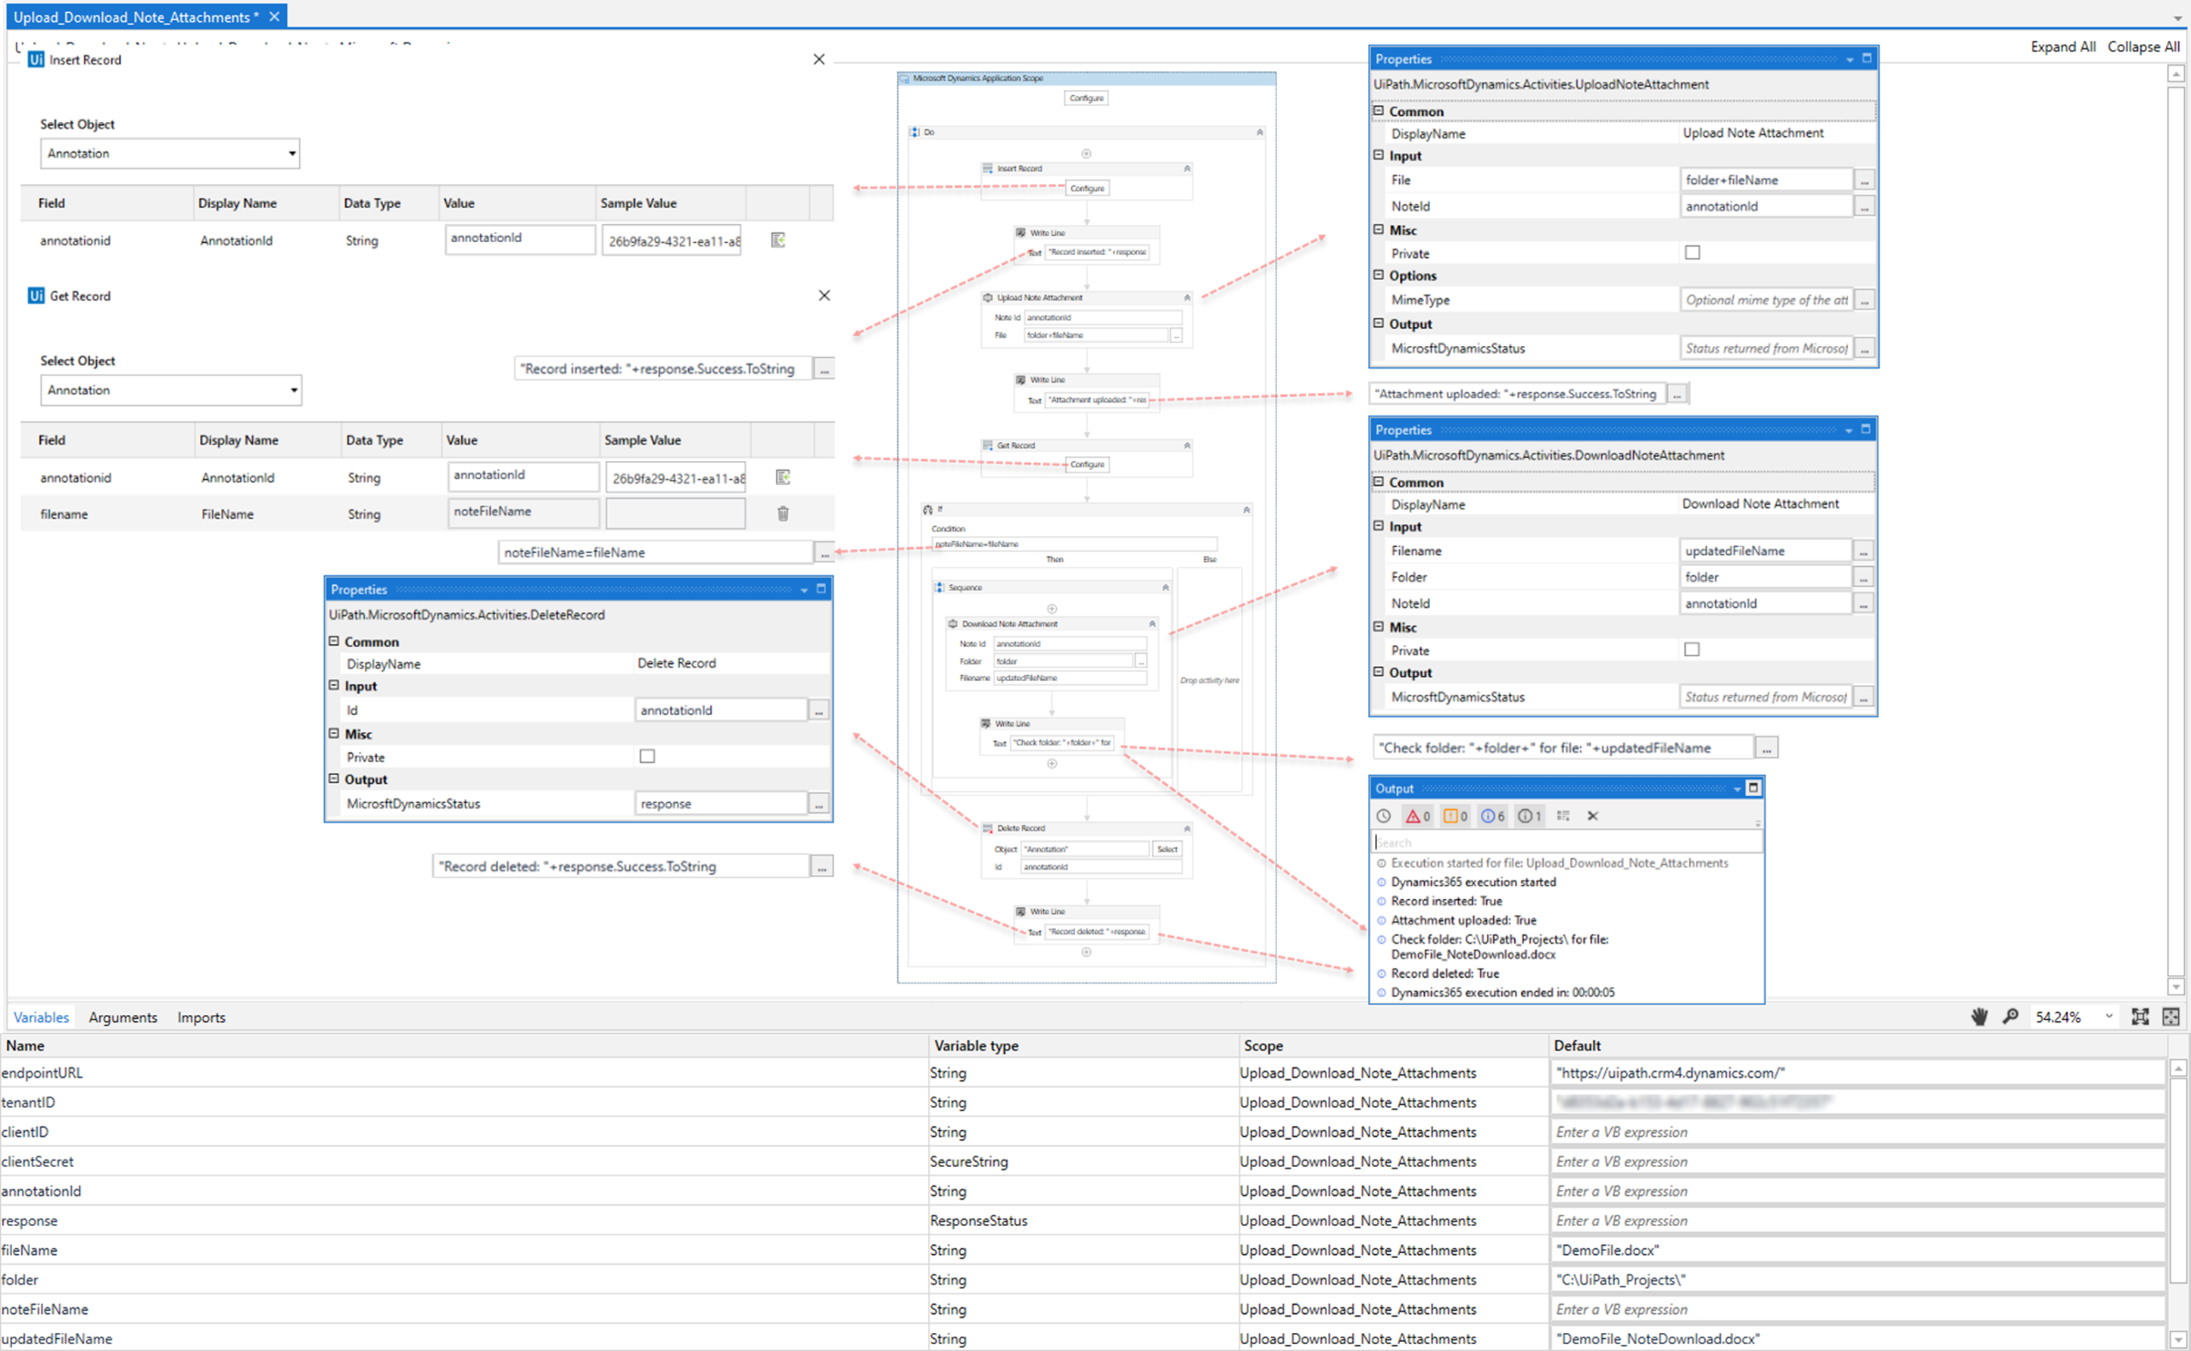Image resolution: width=2191 pixels, height=1351 pixels.
Task: Click the plus icon above Insert Record activity
Action: coord(1086,154)
